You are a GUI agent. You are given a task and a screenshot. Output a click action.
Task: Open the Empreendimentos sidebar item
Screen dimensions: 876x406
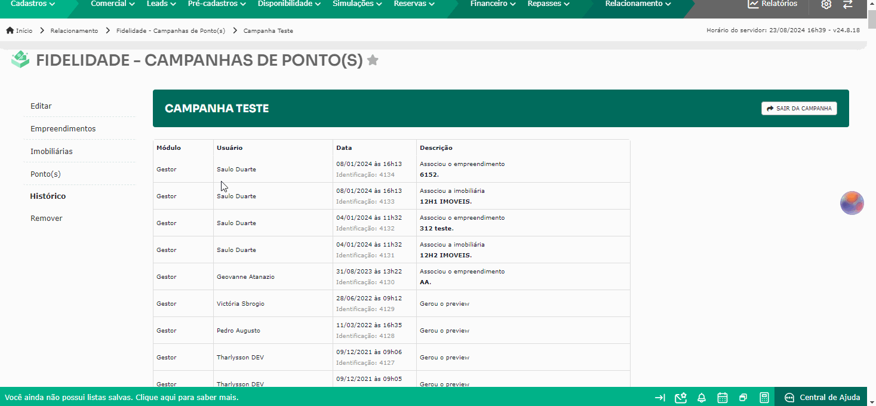(63, 129)
